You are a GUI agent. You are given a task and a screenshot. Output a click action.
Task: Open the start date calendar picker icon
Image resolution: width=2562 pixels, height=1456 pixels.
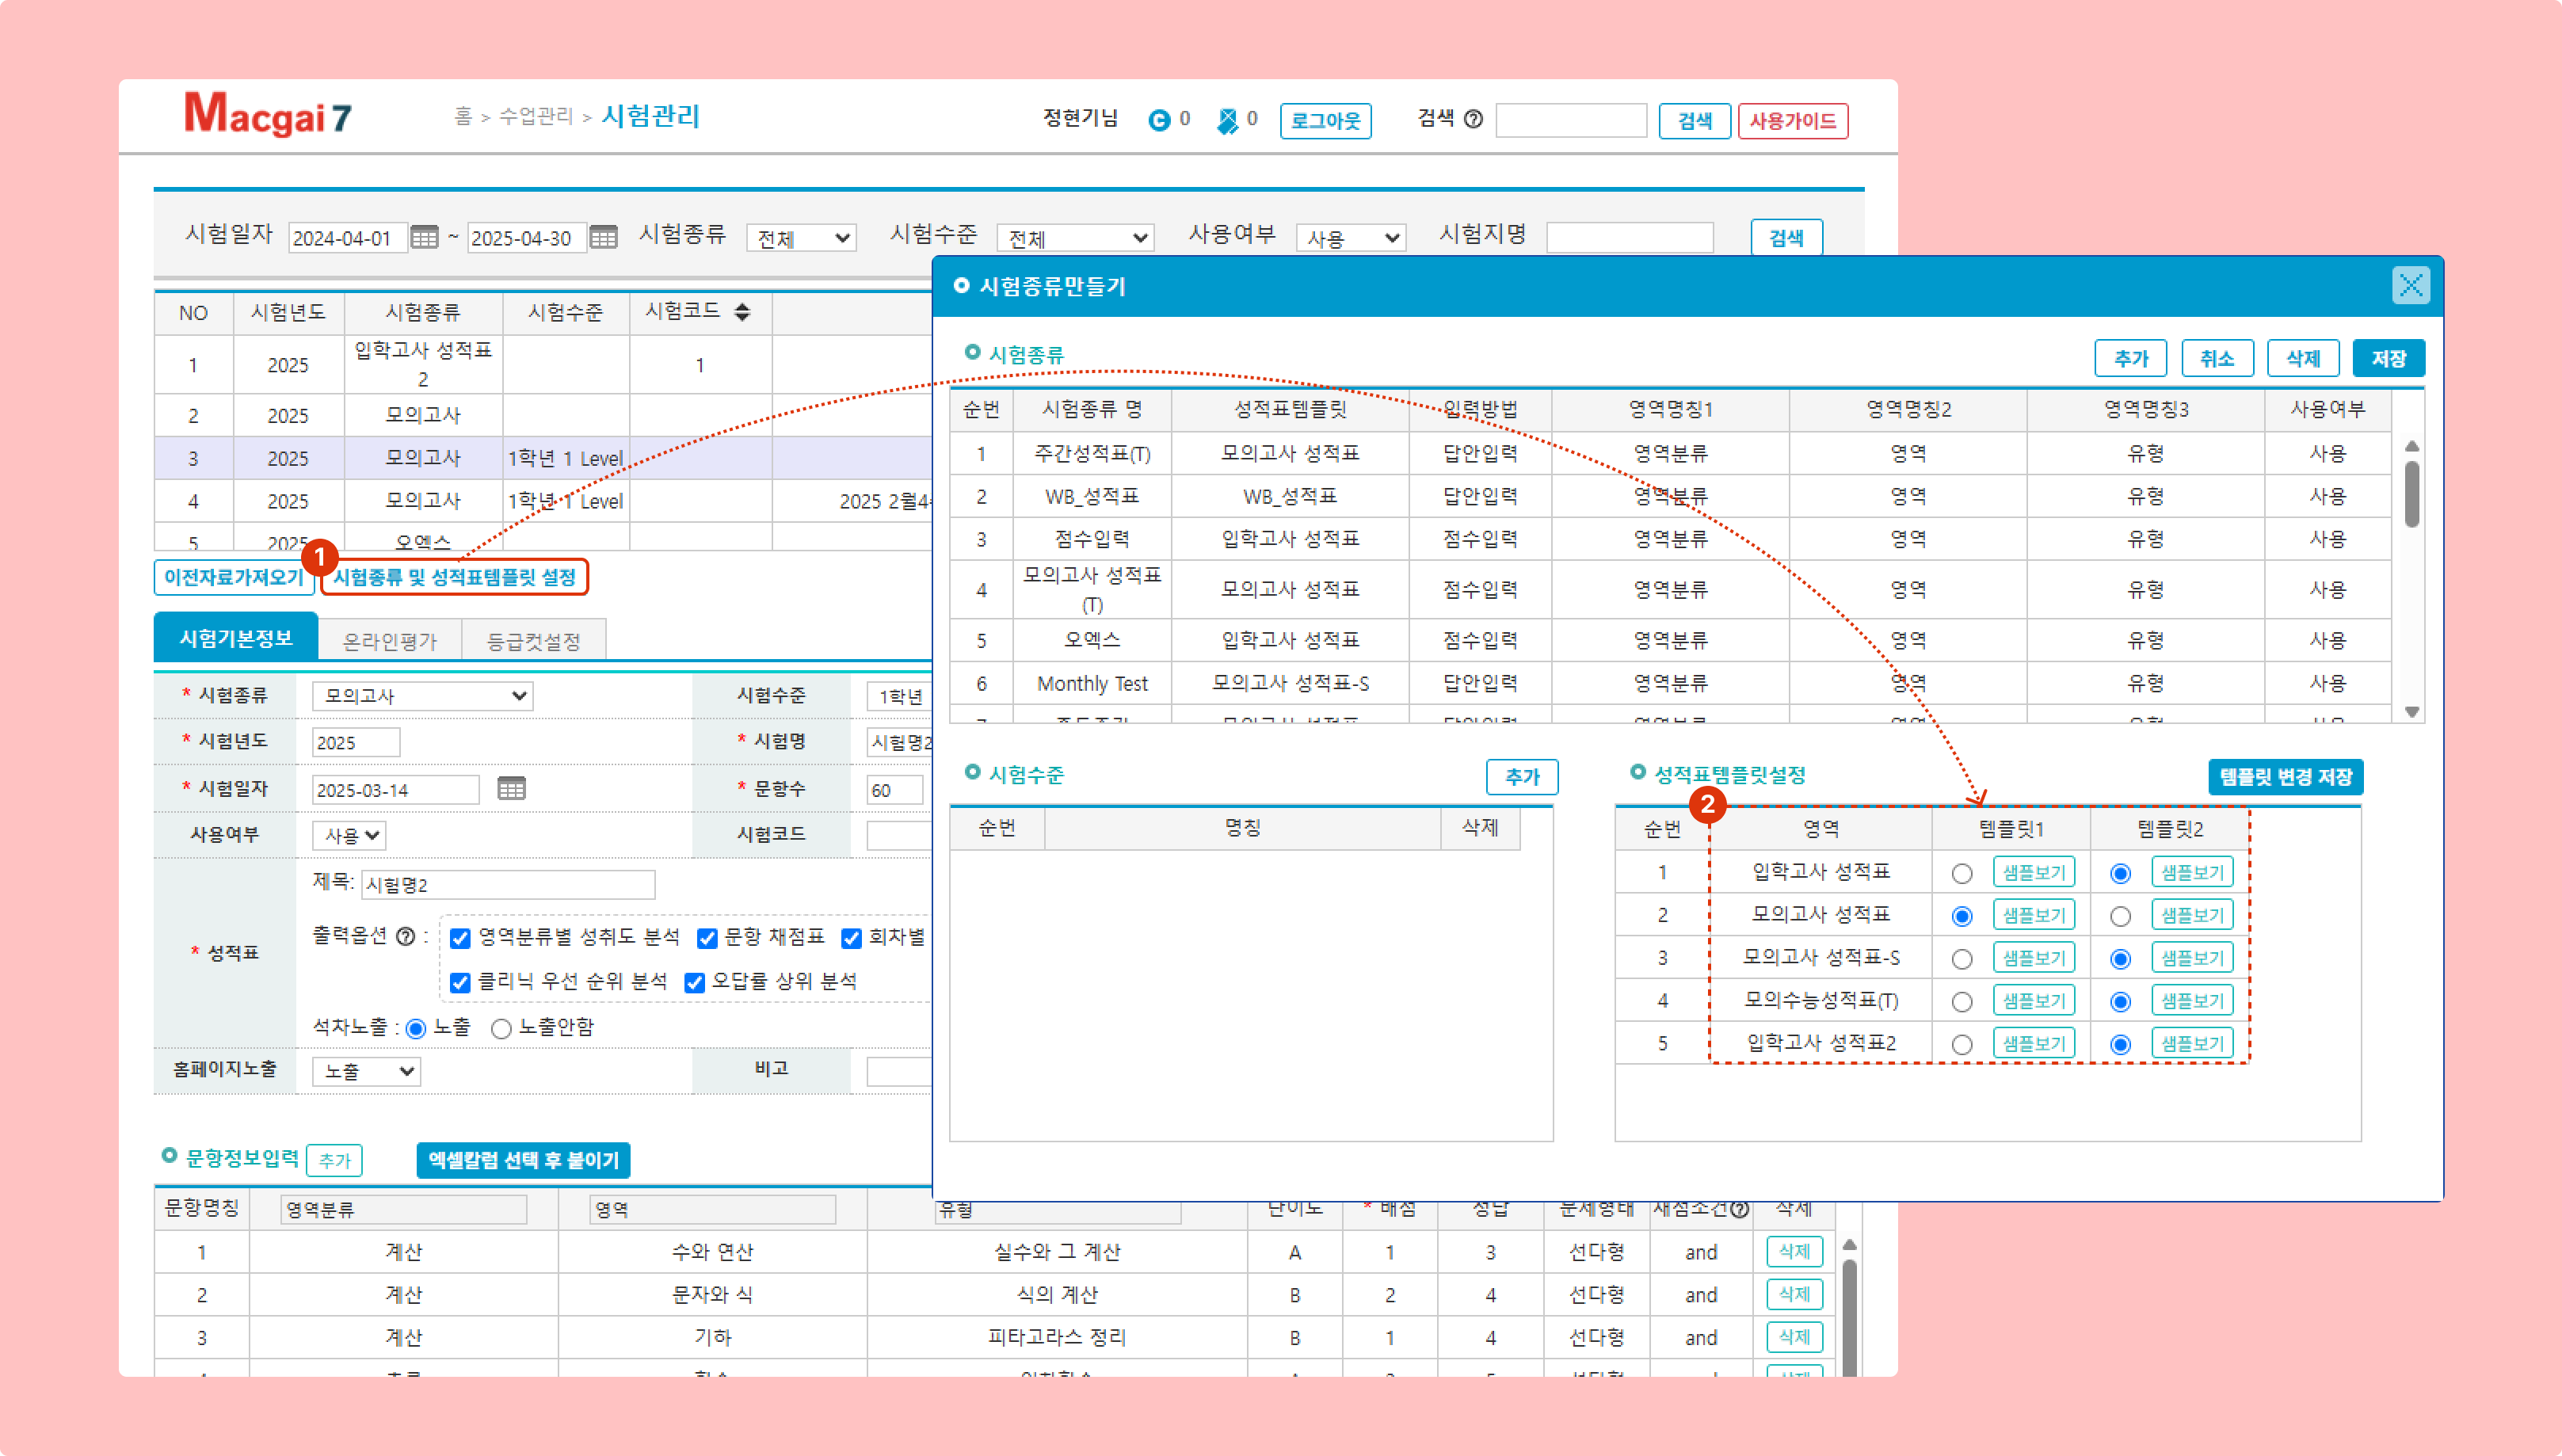coord(424,238)
